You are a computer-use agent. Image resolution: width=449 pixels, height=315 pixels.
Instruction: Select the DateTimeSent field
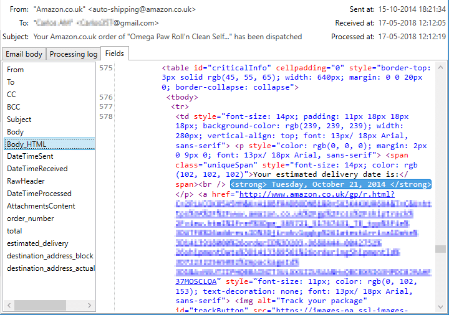pyautogui.click(x=49, y=156)
